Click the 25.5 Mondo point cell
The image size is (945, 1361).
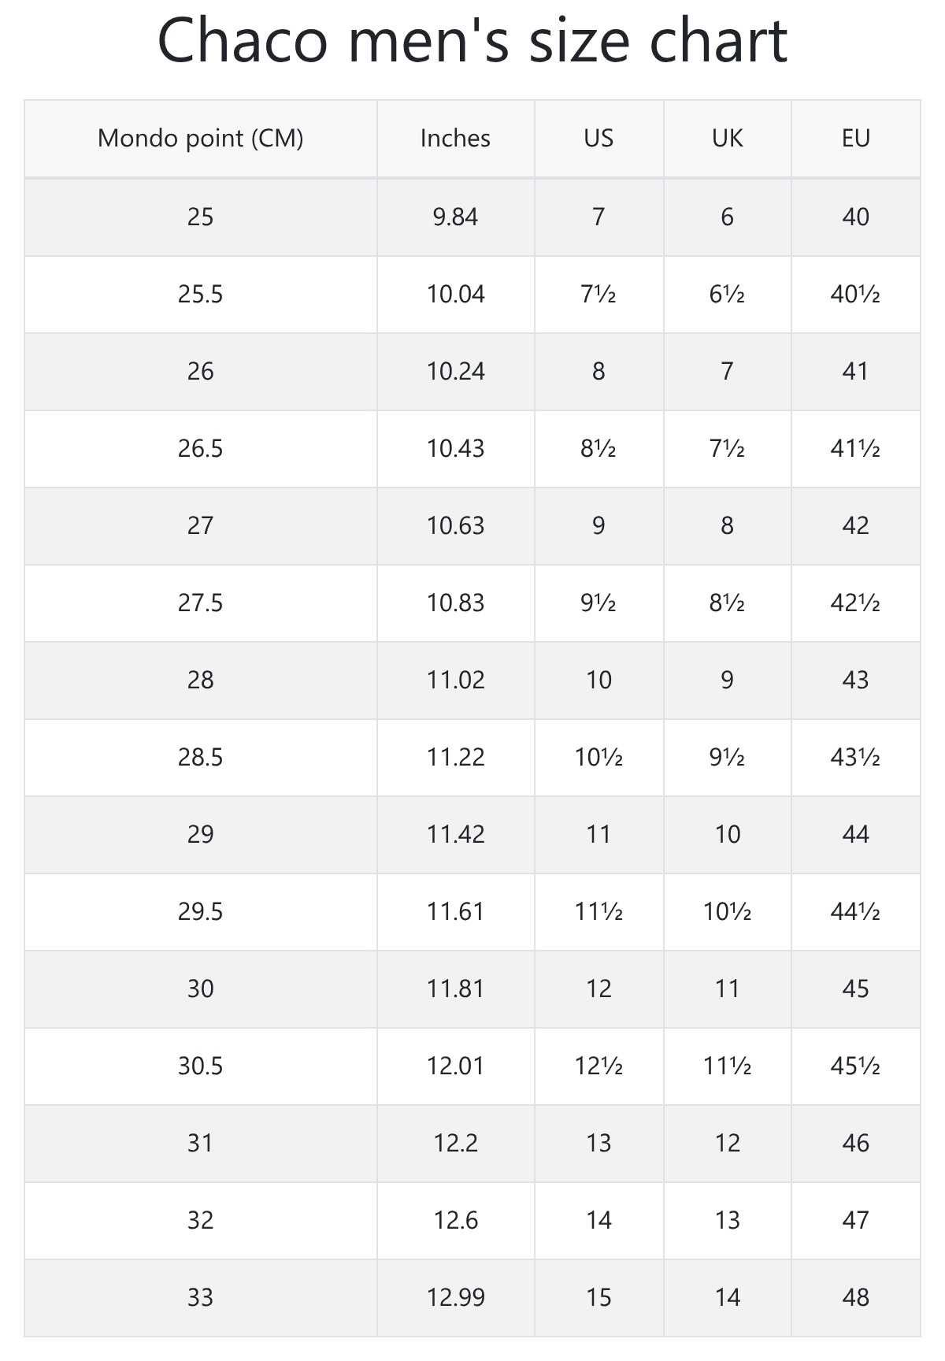click(200, 295)
